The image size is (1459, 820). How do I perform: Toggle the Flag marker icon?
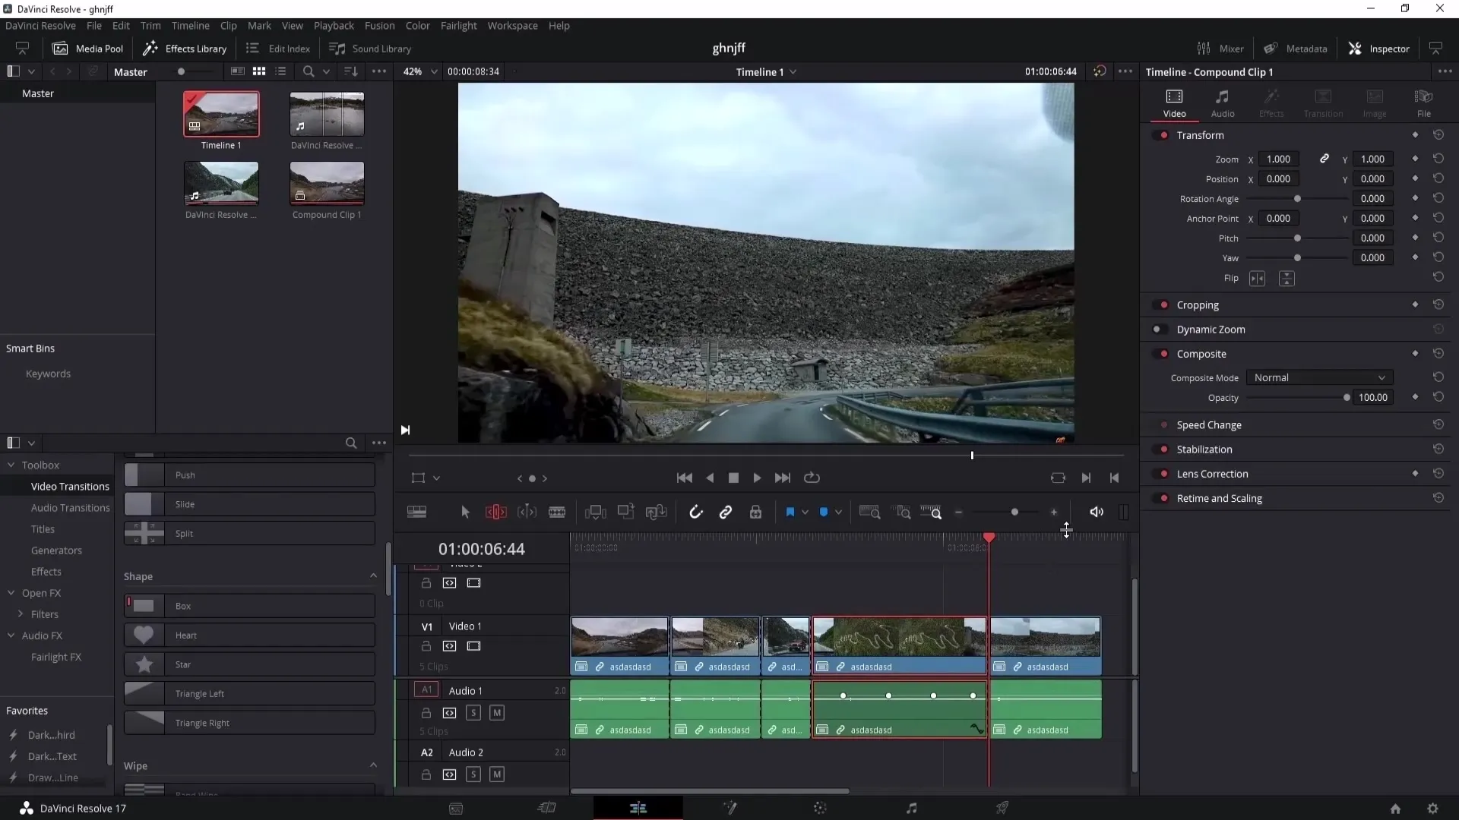790,512
